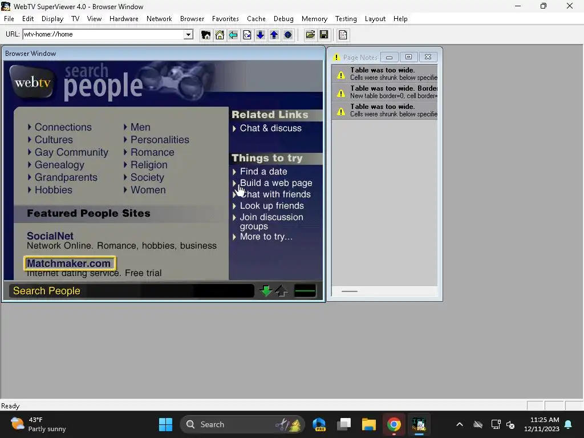Viewport: 584px width, 438px height.
Task: Follow the Women link
Action: pyautogui.click(x=148, y=190)
